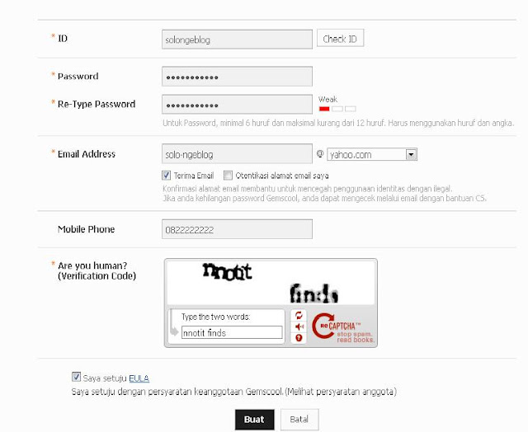Play the audio CAPTCHA challenge
528x432 pixels.
299,326
